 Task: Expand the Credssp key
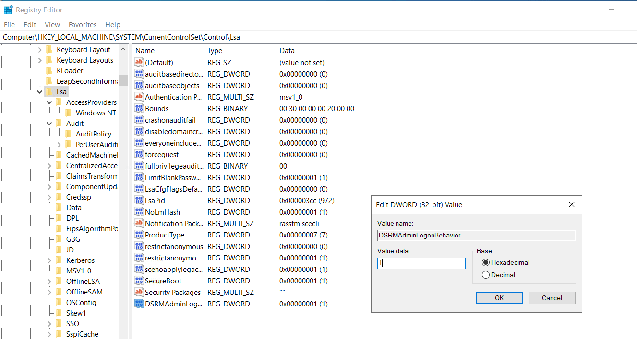tap(49, 197)
